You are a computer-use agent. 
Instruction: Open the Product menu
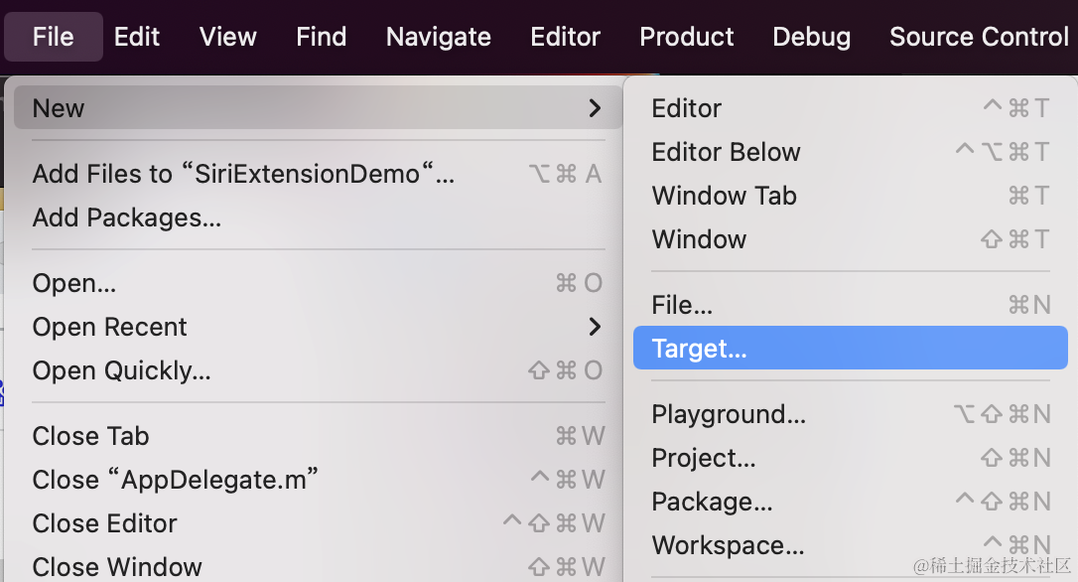click(x=687, y=37)
